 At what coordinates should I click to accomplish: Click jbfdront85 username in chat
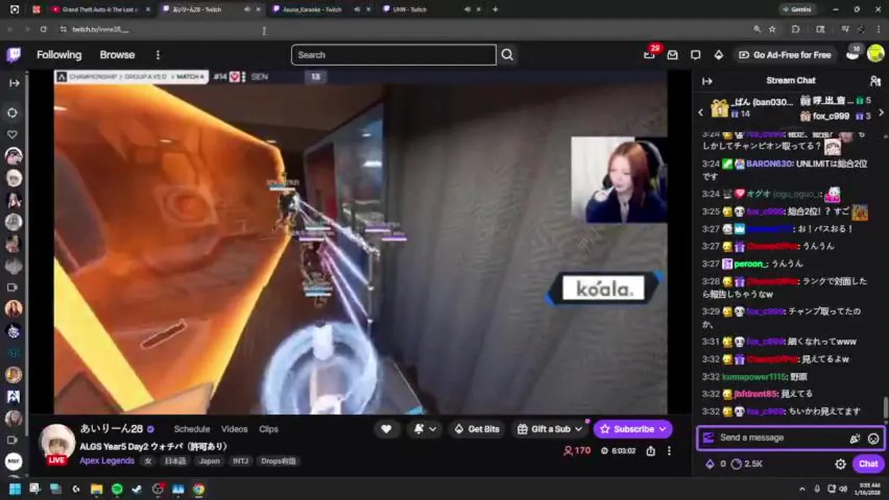click(756, 394)
